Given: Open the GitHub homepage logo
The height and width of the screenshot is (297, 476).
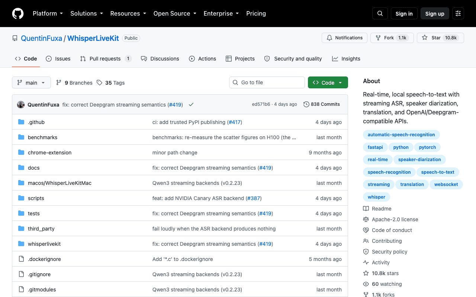Looking at the screenshot, I should (18, 13).
